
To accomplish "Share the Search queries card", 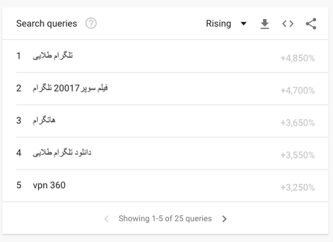I will [311, 24].
